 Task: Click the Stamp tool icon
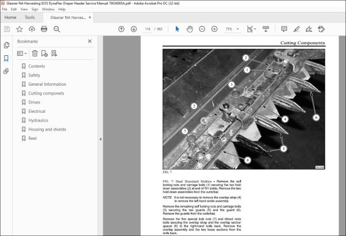[x=321, y=29]
